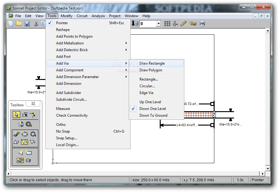Expand the Add Metalization submenu

click(88, 43)
